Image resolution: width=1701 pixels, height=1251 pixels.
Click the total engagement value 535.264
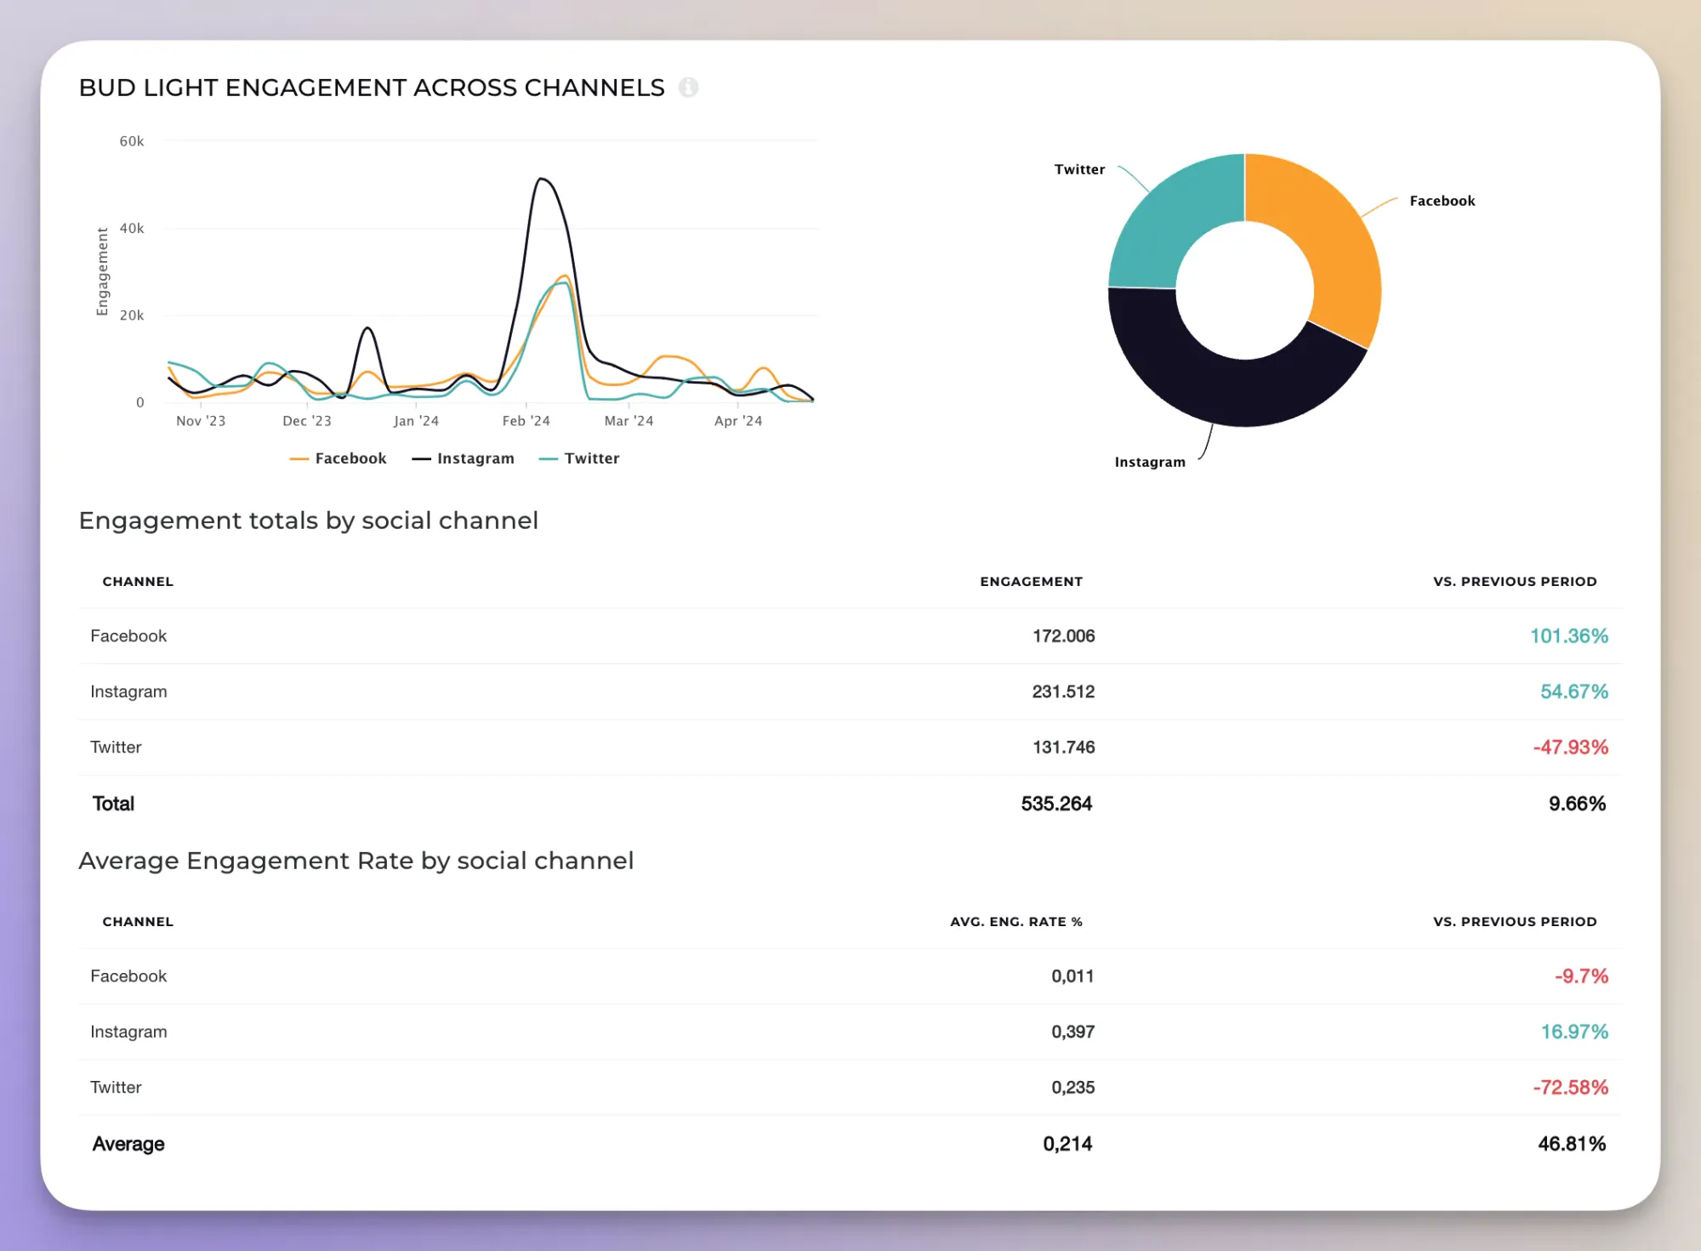(x=1056, y=804)
